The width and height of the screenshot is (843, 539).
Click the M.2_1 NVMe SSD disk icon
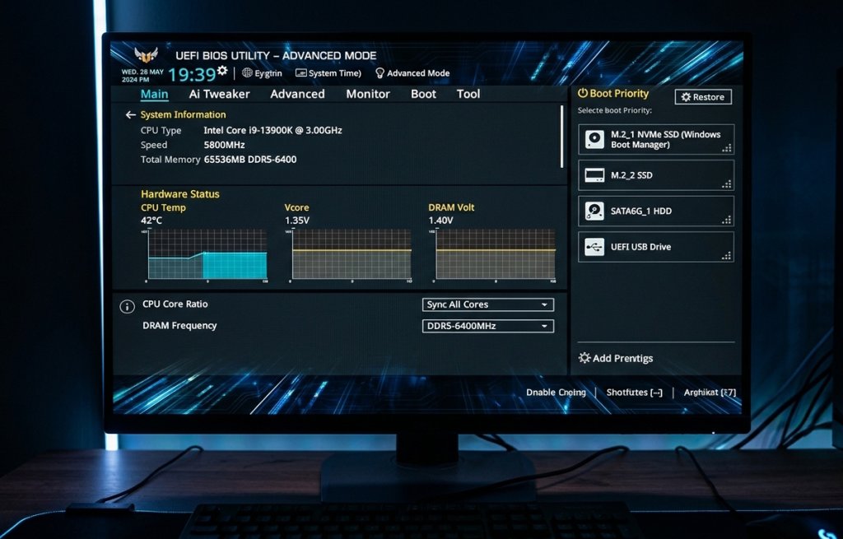[x=594, y=139]
